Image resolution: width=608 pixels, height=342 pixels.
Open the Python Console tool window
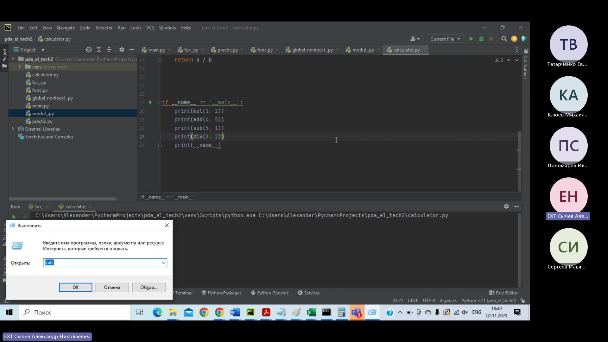(x=270, y=293)
